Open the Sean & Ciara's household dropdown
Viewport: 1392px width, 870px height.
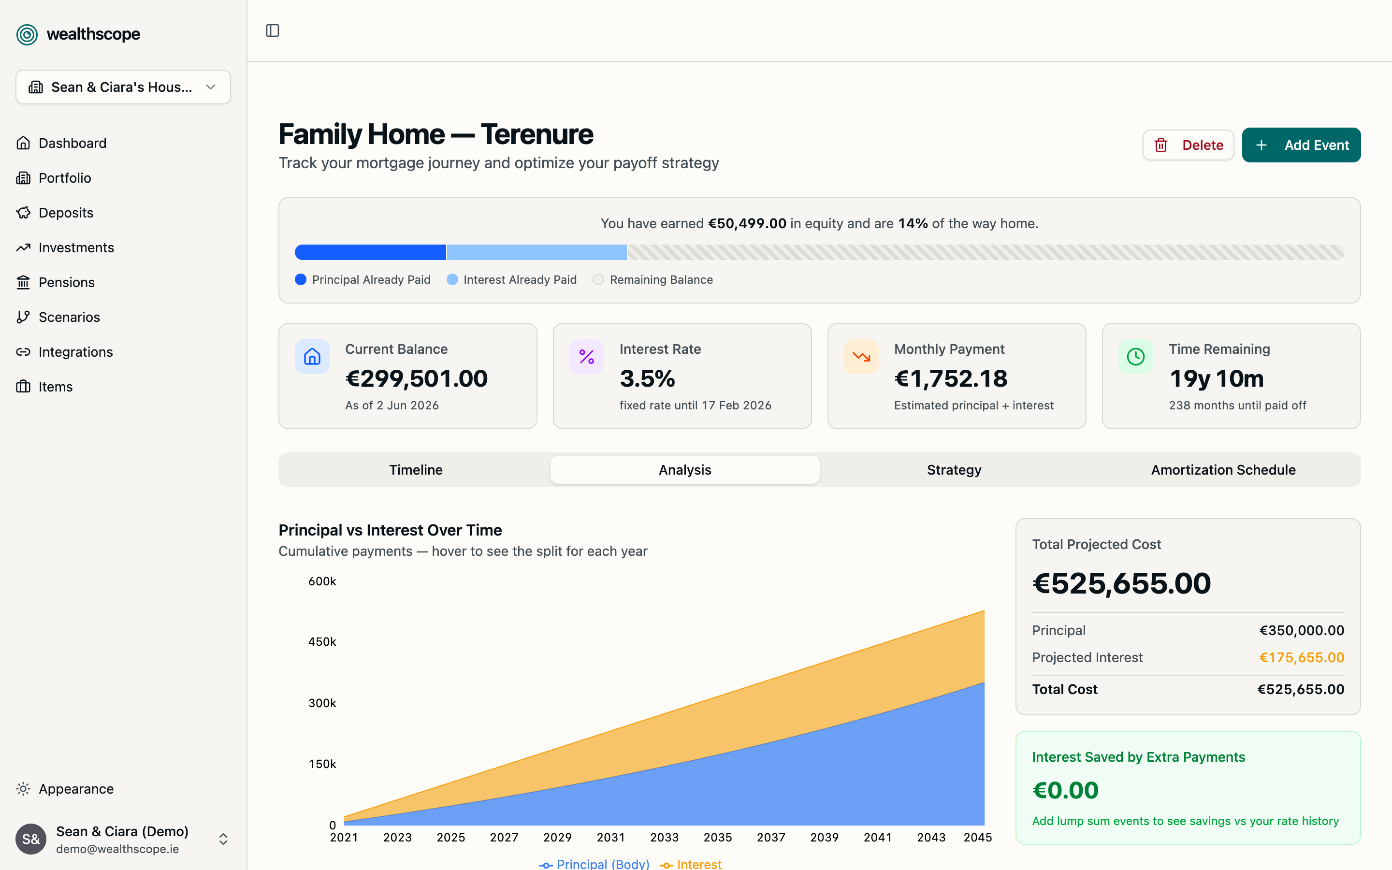pyautogui.click(x=123, y=87)
